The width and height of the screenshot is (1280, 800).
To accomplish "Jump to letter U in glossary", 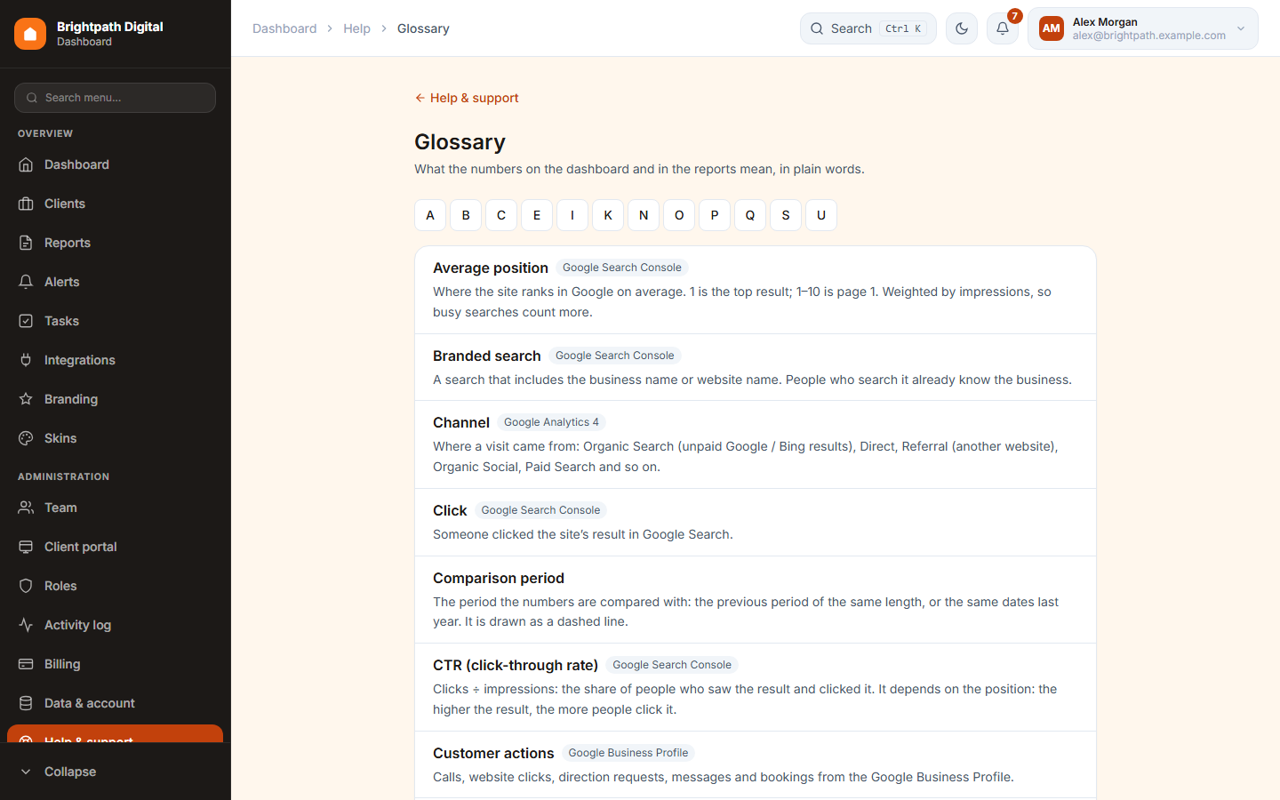I will pos(821,215).
